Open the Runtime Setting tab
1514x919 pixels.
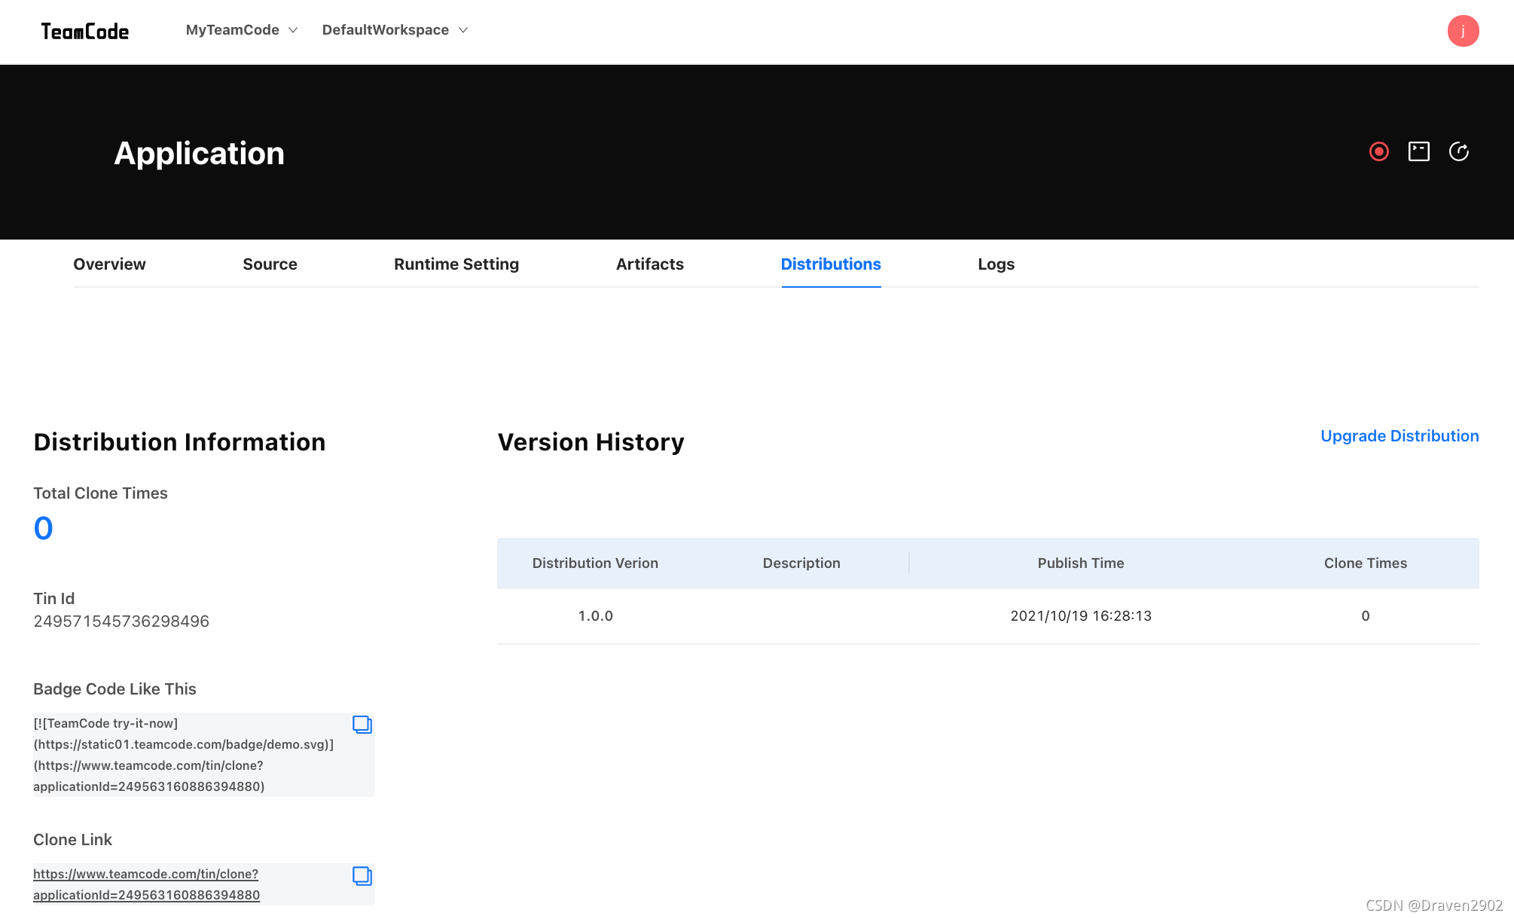coord(456,264)
